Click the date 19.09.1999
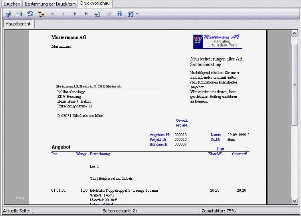 click(x=237, y=135)
